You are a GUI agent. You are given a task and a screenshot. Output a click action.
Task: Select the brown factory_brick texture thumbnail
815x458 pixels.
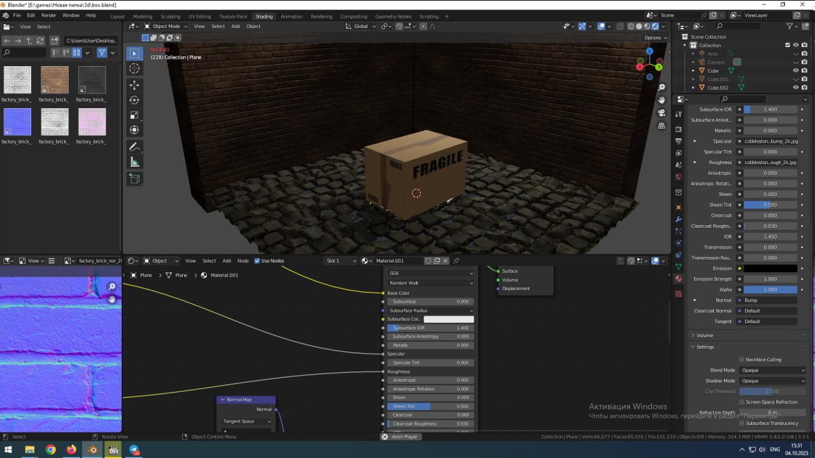(x=54, y=80)
